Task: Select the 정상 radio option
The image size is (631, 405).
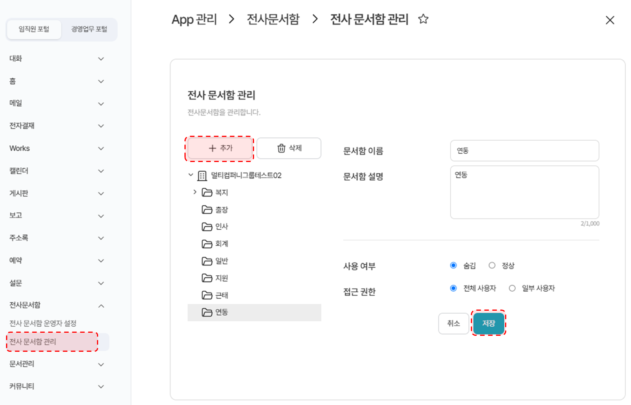Action: tap(492, 265)
